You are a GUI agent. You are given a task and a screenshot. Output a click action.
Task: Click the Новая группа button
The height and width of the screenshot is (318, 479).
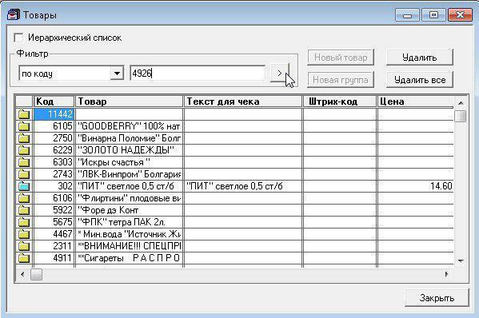[x=341, y=80]
